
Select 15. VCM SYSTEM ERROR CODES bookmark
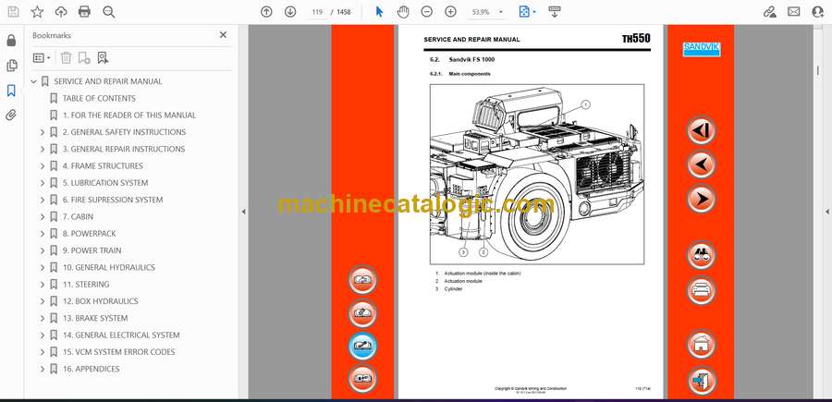[119, 351]
